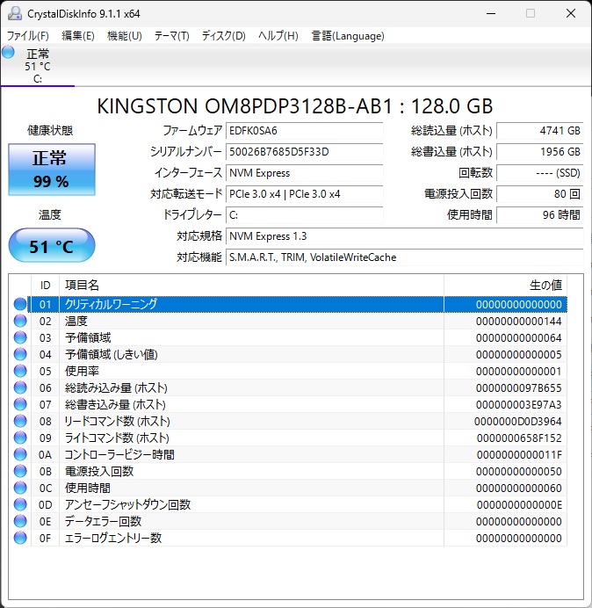Click raw value 00000000000144
Screen dimensions: 592x608
(519, 321)
